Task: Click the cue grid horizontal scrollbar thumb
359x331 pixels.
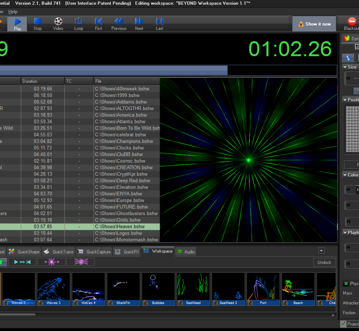Action: click(17, 315)
